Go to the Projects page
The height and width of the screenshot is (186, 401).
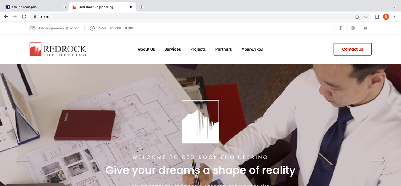pos(198,49)
